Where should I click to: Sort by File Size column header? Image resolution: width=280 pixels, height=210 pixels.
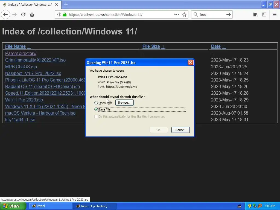(x=151, y=46)
